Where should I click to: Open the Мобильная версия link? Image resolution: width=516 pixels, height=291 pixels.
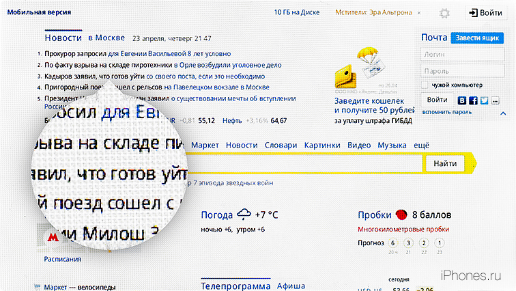coord(39,12)
